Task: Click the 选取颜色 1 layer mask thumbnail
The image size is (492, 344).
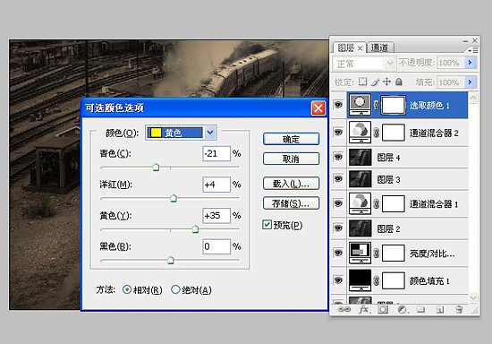Action: click(x=394, y=105)
